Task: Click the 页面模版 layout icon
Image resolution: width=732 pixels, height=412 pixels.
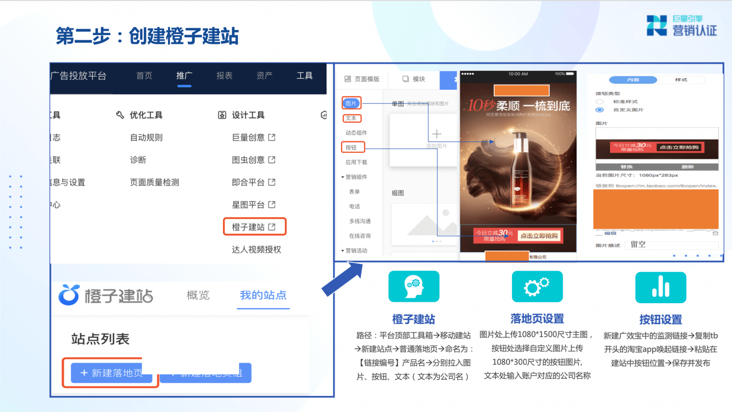Action: click(347, 79)
